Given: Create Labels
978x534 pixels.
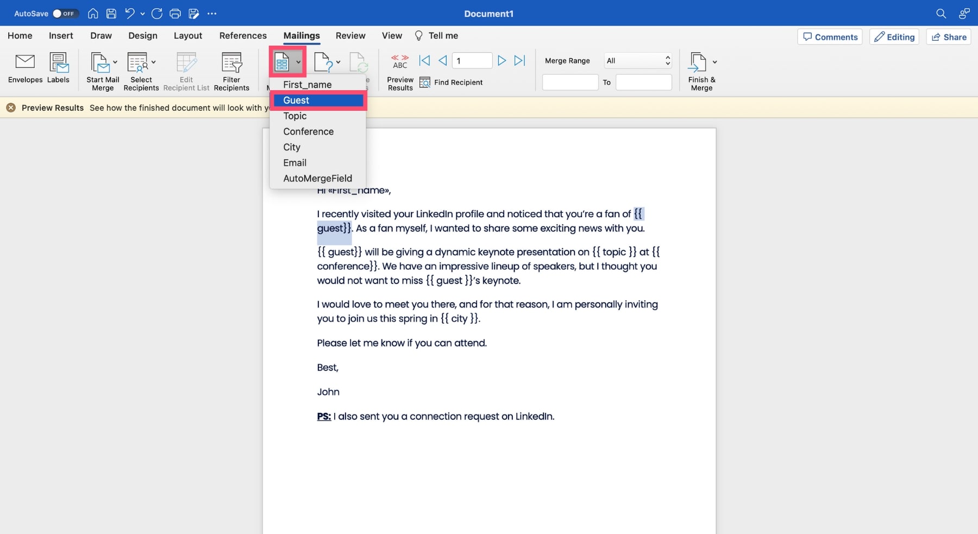Looking at the screenshot, I should click(58, 68).
